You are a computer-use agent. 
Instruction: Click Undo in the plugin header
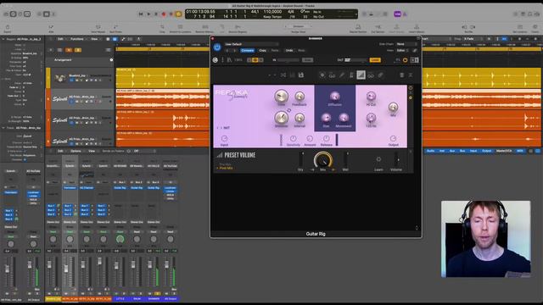(289, 51)
